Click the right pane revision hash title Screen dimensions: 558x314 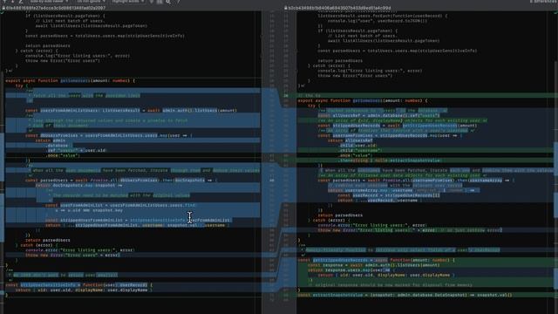click(x=339, y=8)
